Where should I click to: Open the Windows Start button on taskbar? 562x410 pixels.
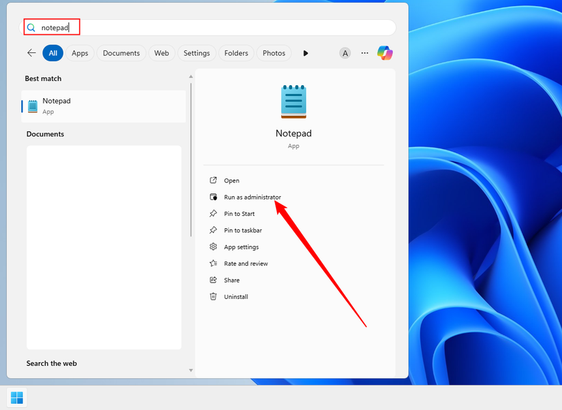[x=17, y=398]
